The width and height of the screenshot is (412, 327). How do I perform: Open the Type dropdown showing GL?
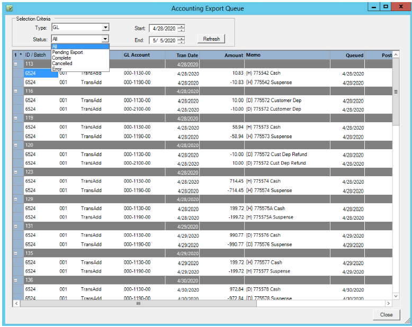click(105, 28)
